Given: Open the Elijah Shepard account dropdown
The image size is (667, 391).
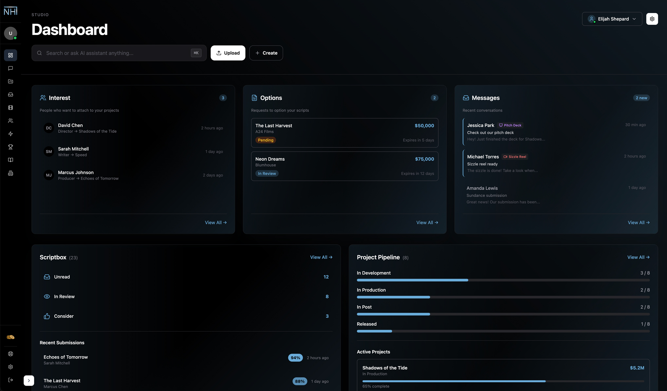Looking at the screenshot, I should (x=612, y=19).
